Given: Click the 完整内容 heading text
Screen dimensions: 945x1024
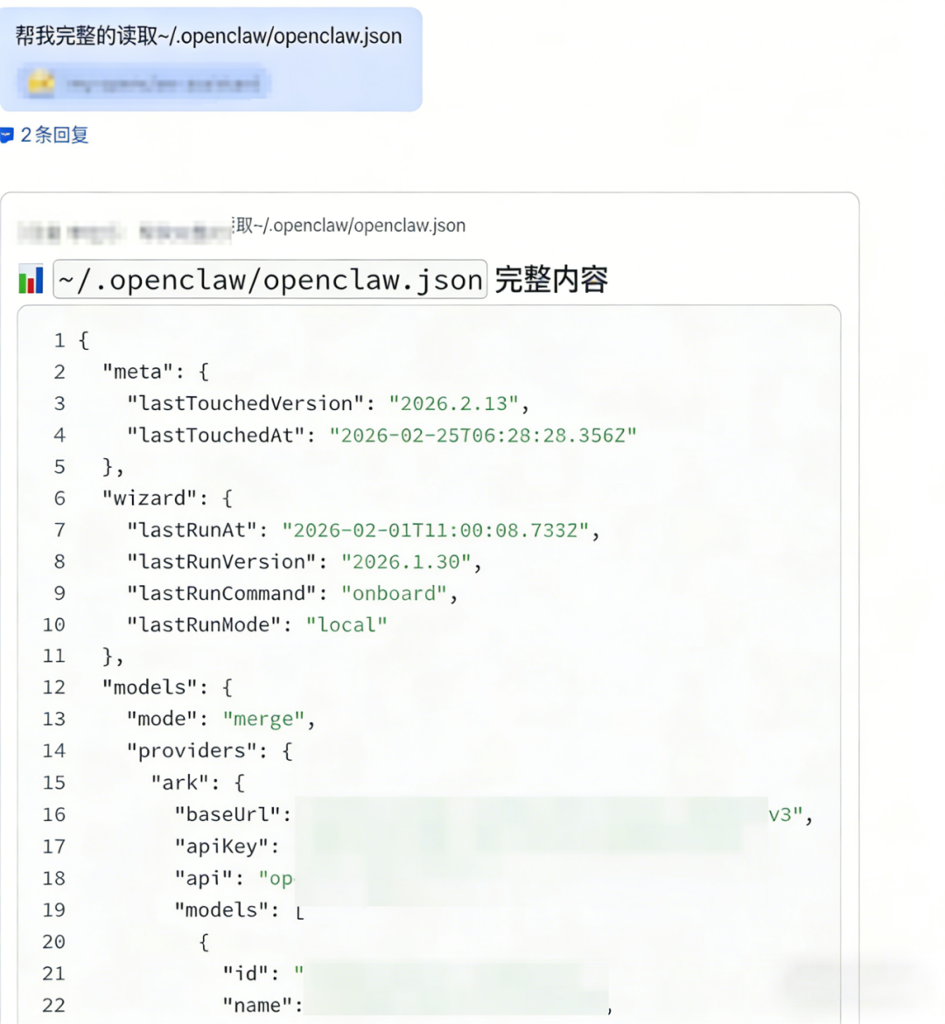Looking at the screenshot, I should (551, 280).
